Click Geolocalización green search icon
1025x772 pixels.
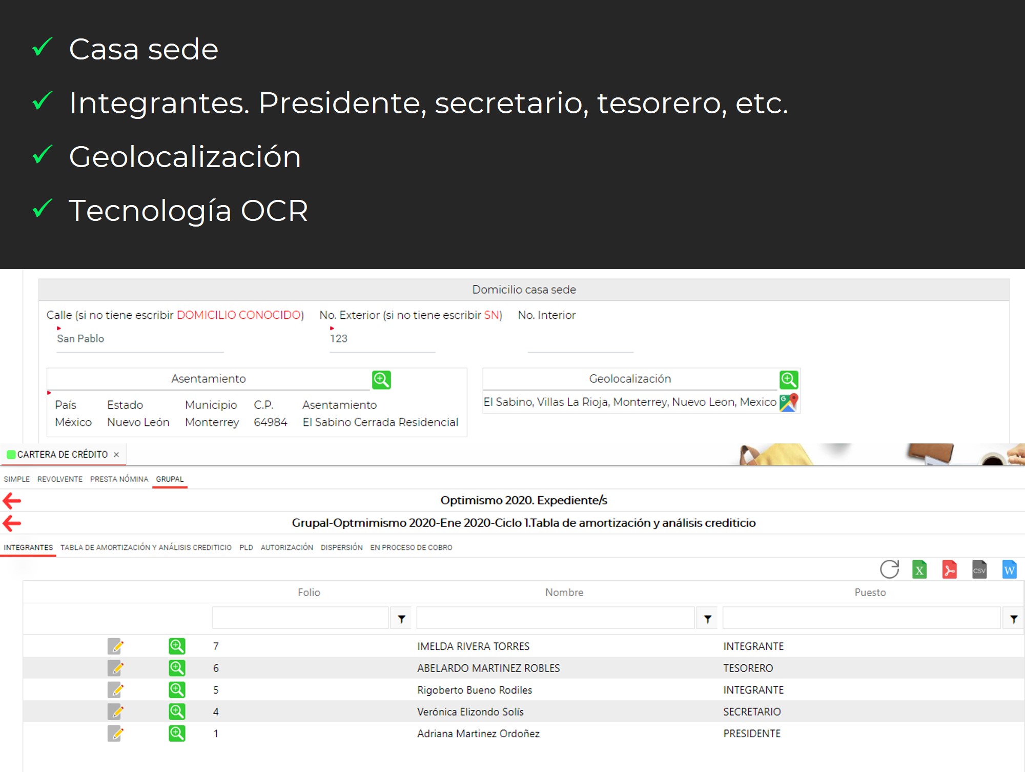[x=788, y=380]
